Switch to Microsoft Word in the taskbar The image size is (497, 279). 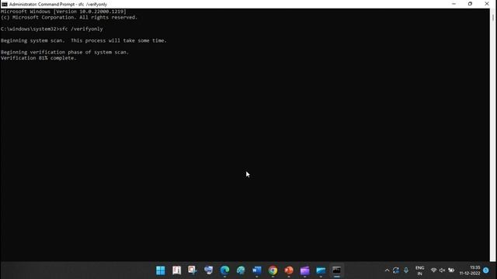pyautogui.click(x=257, y=270)
